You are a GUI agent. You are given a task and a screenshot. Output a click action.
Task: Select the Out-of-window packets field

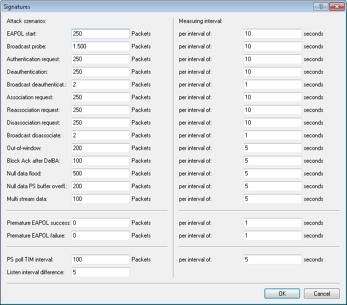[100, 148]
